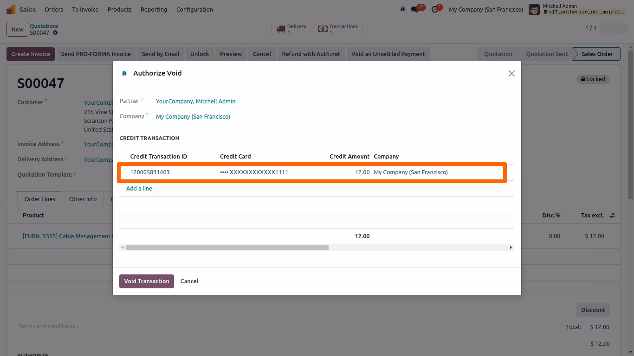Open YourCompany, Mitchell Admin partner link
This screenshot has height=356, width=634.
195,101
